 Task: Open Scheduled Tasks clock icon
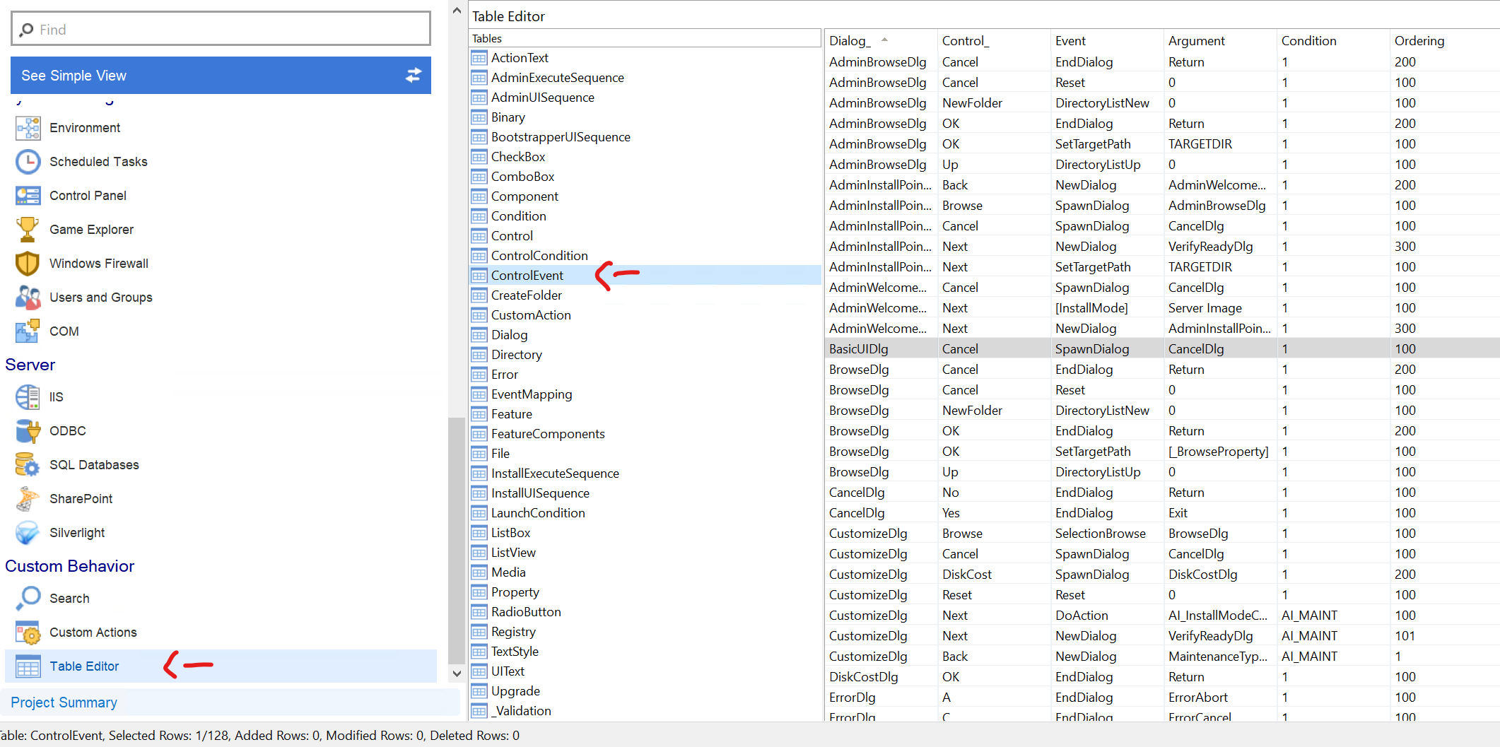28,162
